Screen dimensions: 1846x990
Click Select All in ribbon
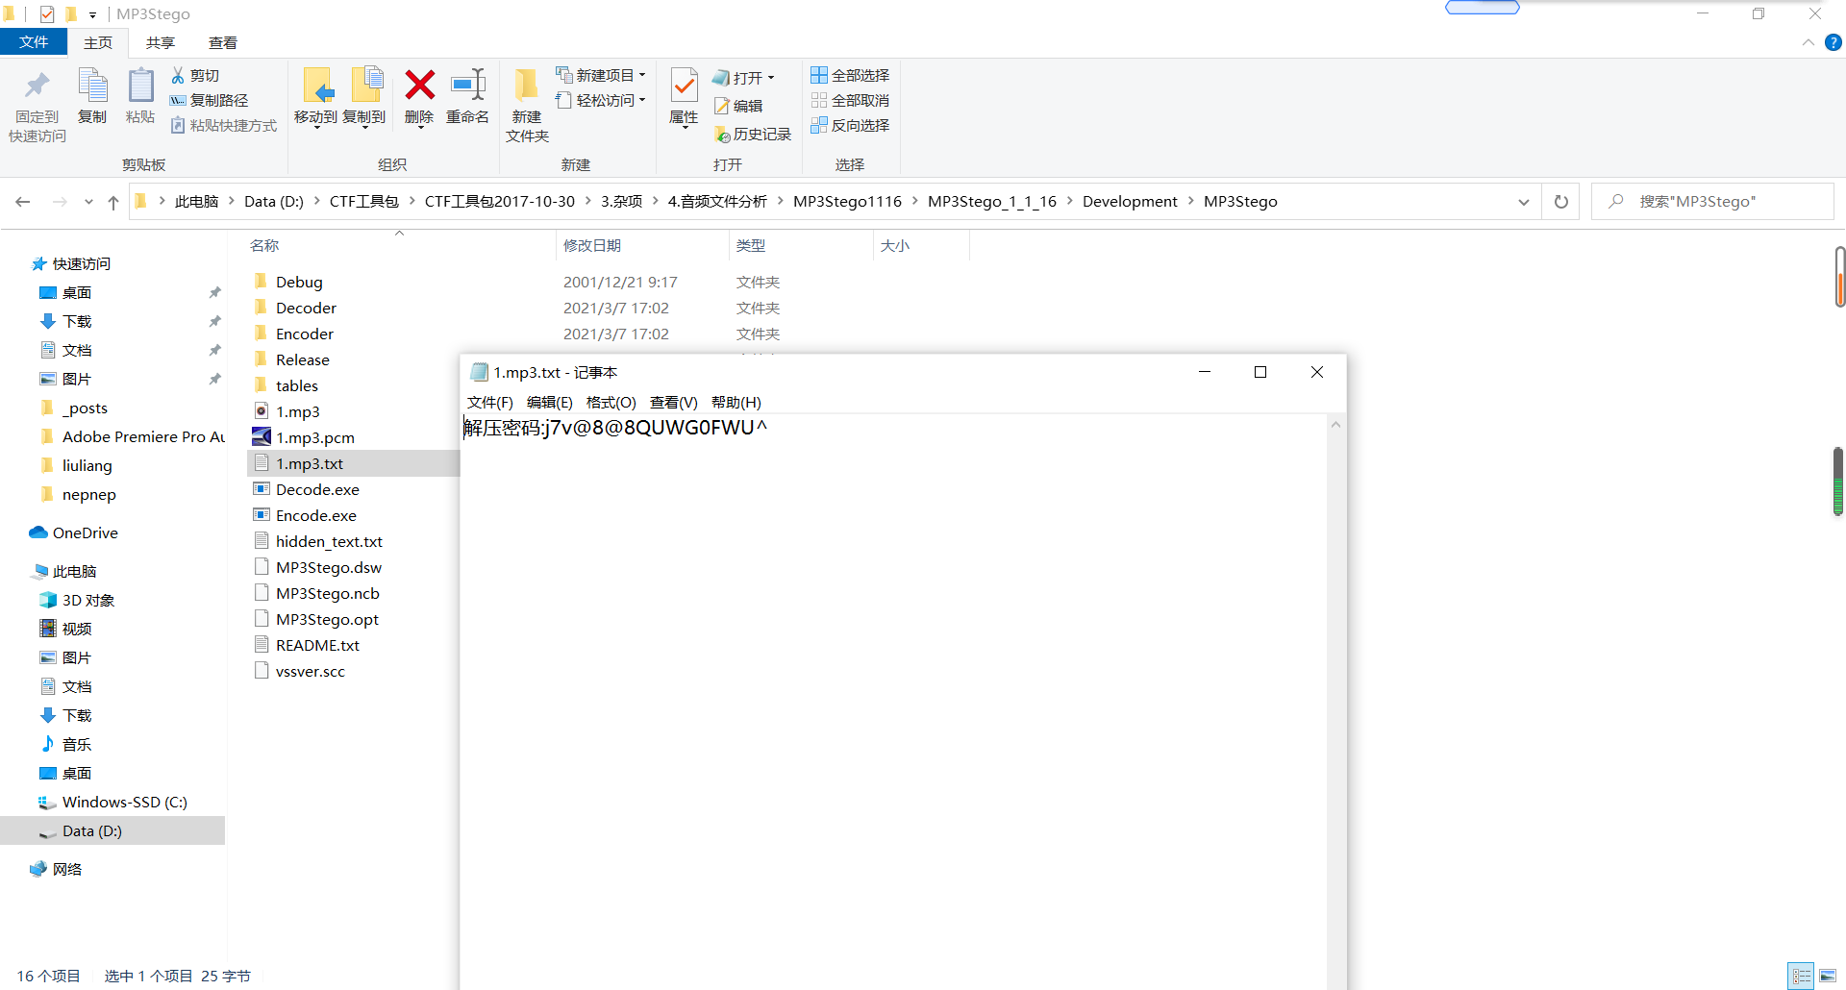850,75
